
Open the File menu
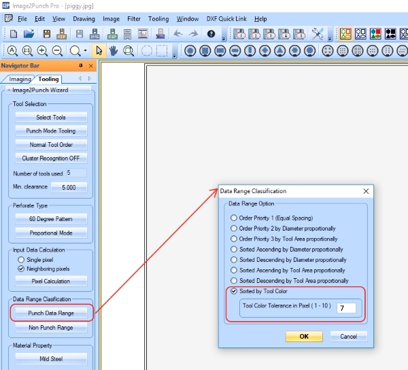(22, 19)
